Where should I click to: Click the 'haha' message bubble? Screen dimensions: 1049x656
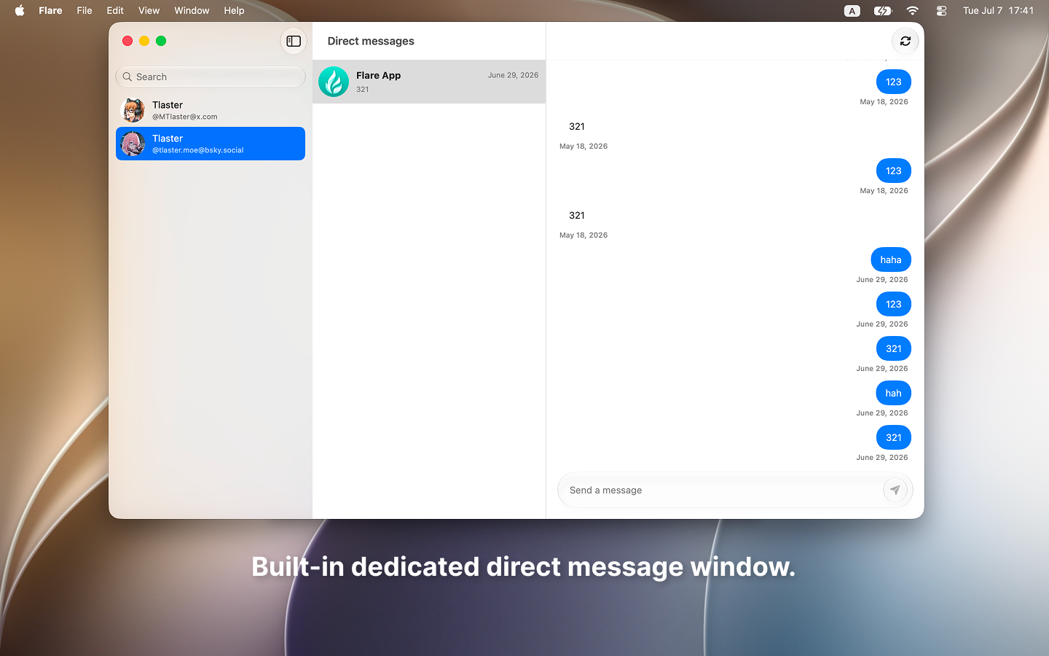(x=891, y=259)
